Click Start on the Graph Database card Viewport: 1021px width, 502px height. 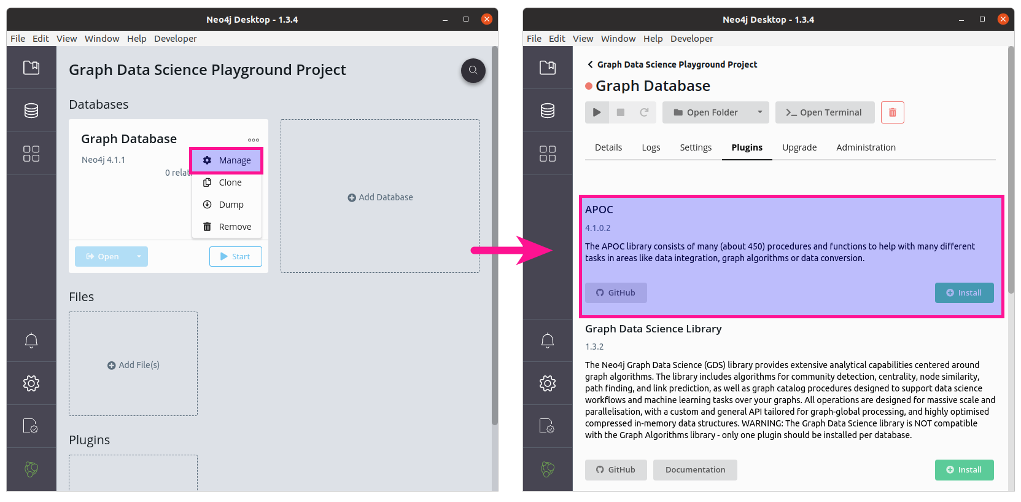236,256
